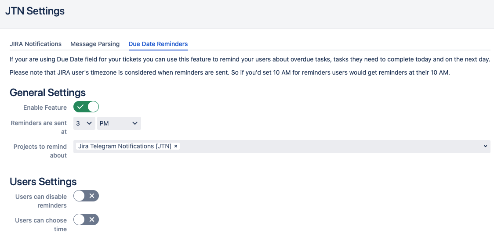The width and height of the screenshot is (494, 237).
Task: Click the chevron at the projects field's end
Action: pos(485,146)
